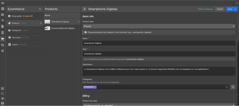
Task: Open the Help question mark icon
Action: (x=2, y=103)
